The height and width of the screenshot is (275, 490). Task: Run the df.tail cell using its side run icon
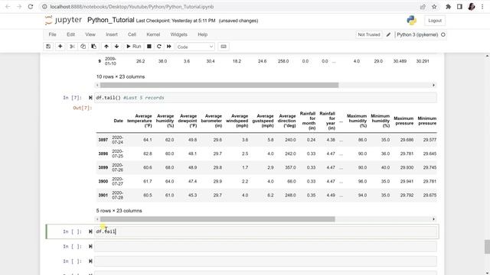[x=90, y=231]
